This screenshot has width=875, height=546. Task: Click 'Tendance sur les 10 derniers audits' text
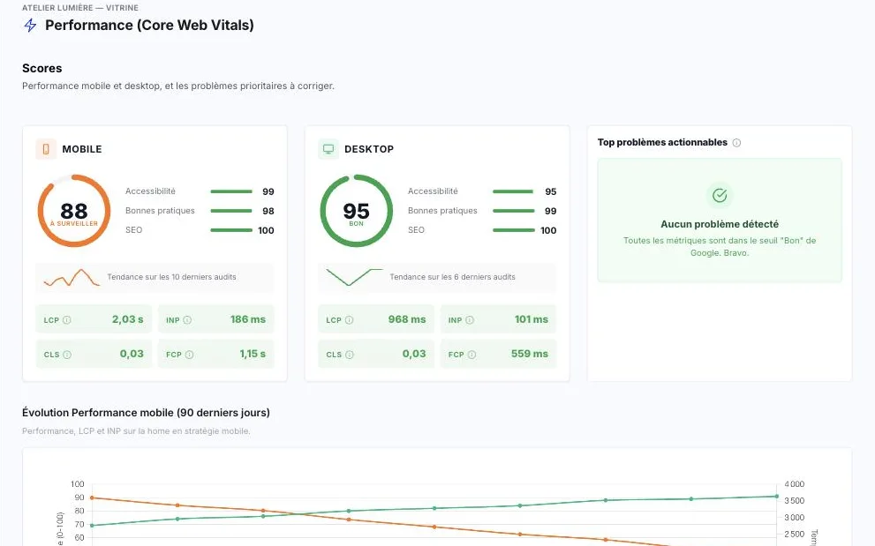coord(171,277)
